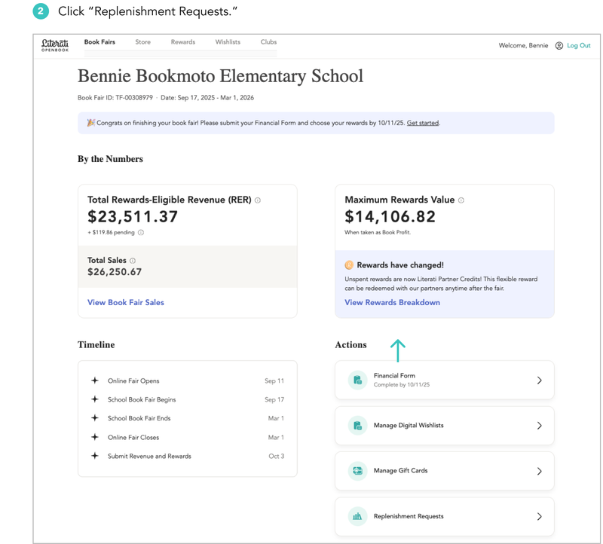603x544 pixels.
Task: Open View Book Fair Sales link
Action: (x=126, y=303)
